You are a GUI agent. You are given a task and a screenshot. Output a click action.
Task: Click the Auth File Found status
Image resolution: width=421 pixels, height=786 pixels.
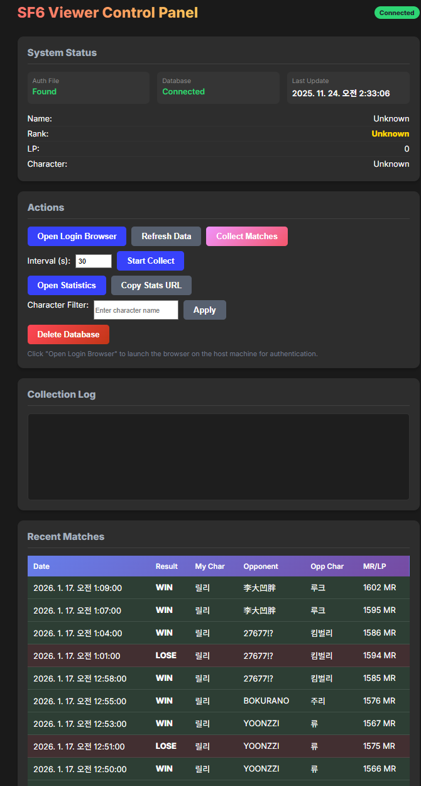pos(45,92)
